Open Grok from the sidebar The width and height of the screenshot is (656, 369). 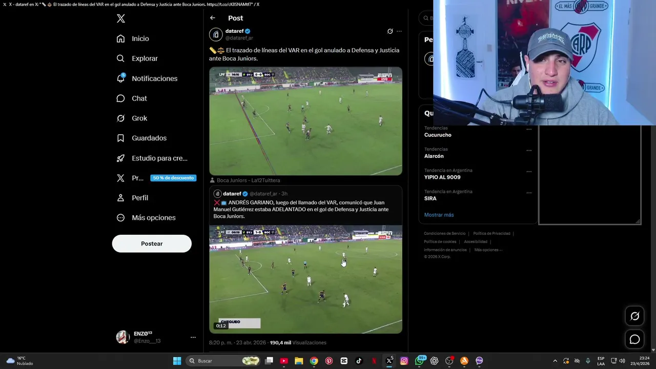tap(132, 118)
